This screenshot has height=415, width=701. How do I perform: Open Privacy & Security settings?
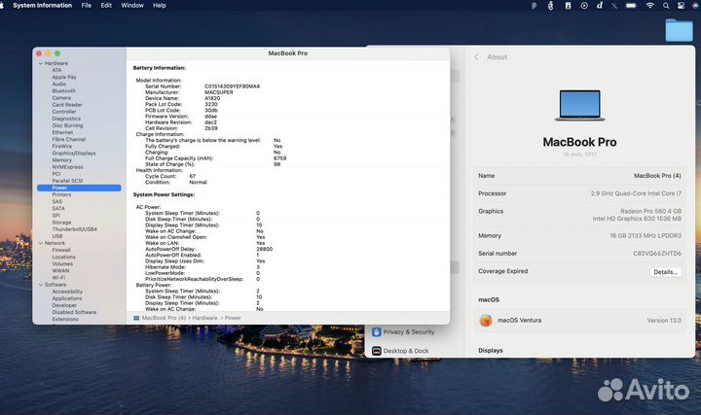pos(409,332)
